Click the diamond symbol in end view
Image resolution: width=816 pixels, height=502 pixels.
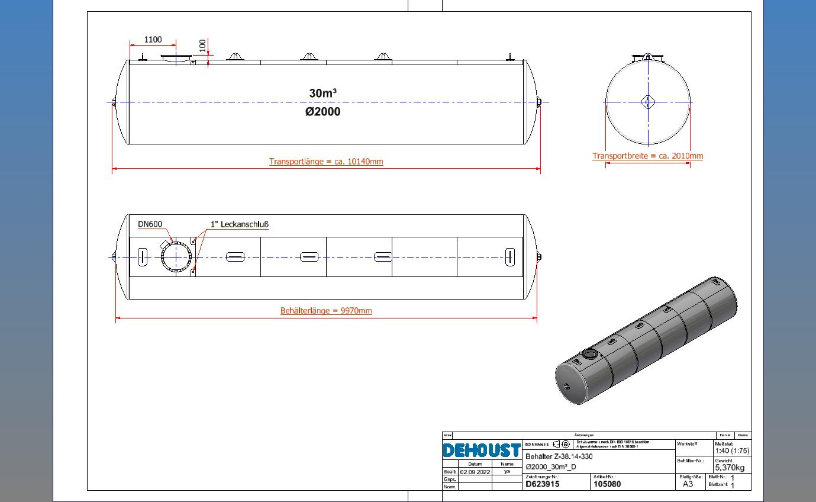tap(648, 102)
